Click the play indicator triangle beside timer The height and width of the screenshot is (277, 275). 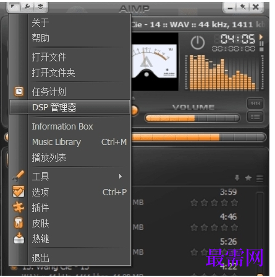pyautogui.click(x=261, y=37)
